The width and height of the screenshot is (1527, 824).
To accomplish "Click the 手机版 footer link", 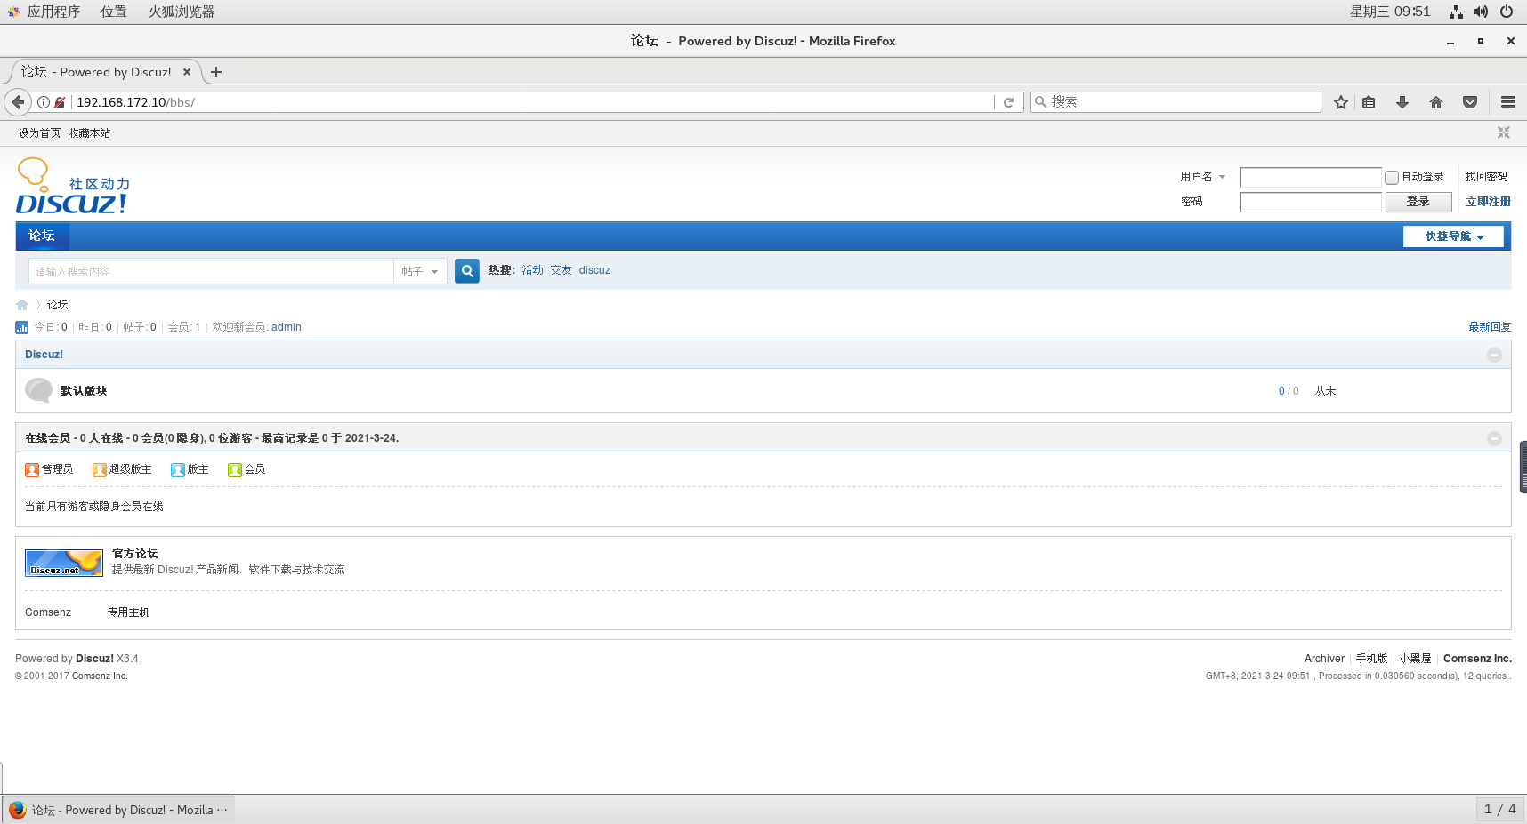I will (x=1371, y=659).
